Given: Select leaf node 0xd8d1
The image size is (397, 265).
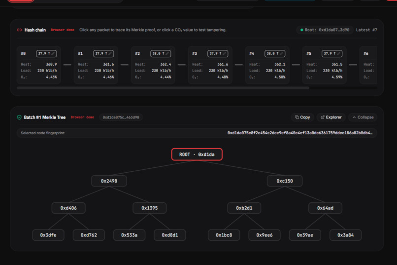Looking at the screenshot, I should click(x=170, y=235).
